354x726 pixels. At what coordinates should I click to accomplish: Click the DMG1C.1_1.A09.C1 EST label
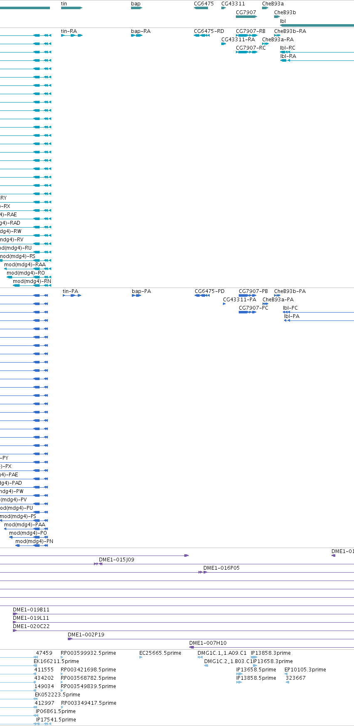tap(222, 653)
